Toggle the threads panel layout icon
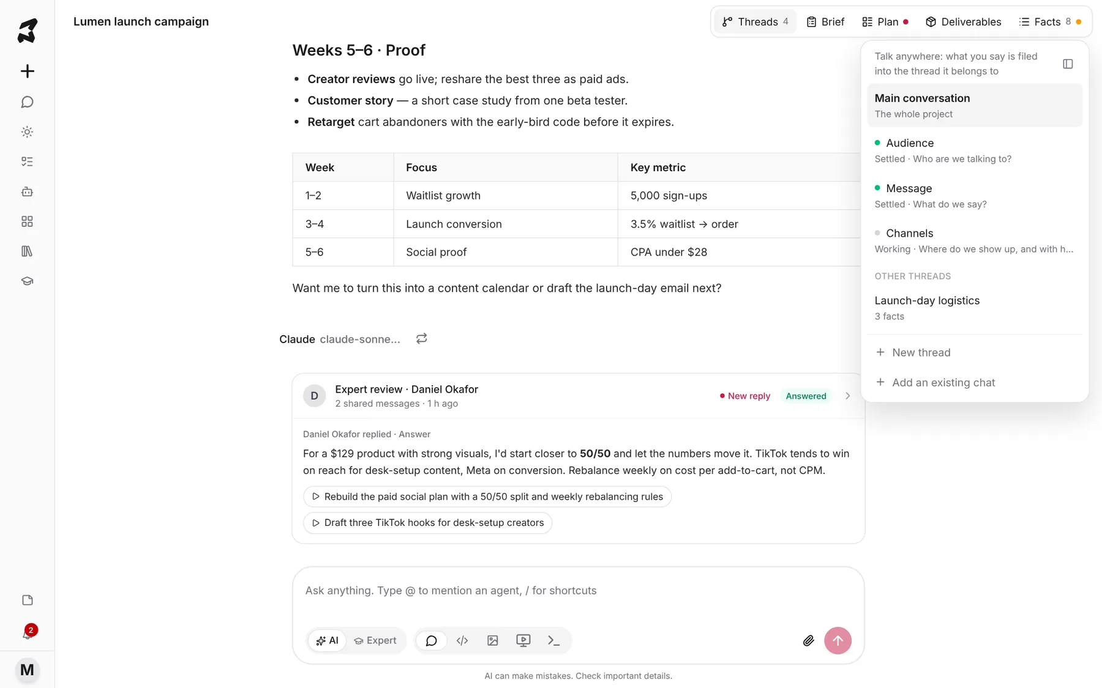The height and width of the screenshot is (688, 1102). coord(1068,64)
